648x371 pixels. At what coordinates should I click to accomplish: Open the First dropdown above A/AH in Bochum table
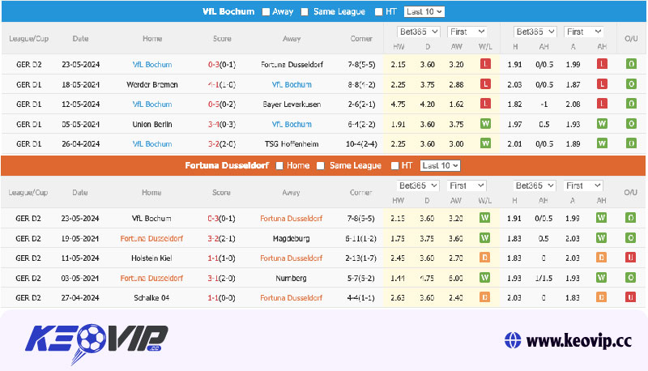coord(583,32)
